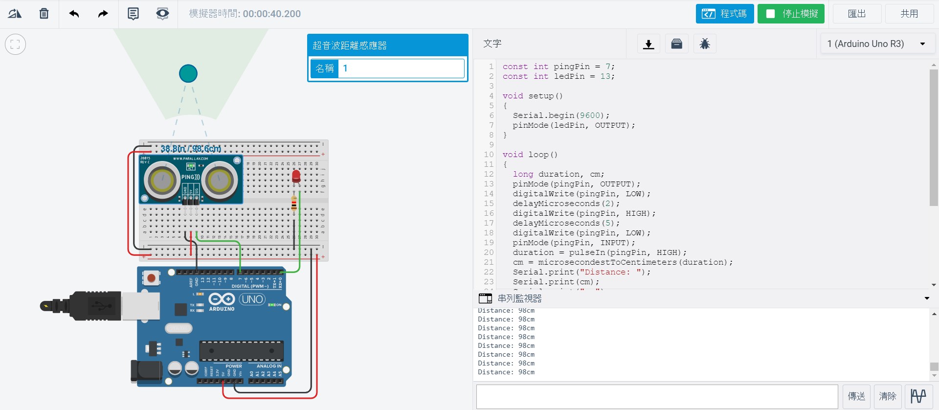Open the 文字 code mode dropdown
The height and width of the screenshot is (410, 939).
click(550, 44)
